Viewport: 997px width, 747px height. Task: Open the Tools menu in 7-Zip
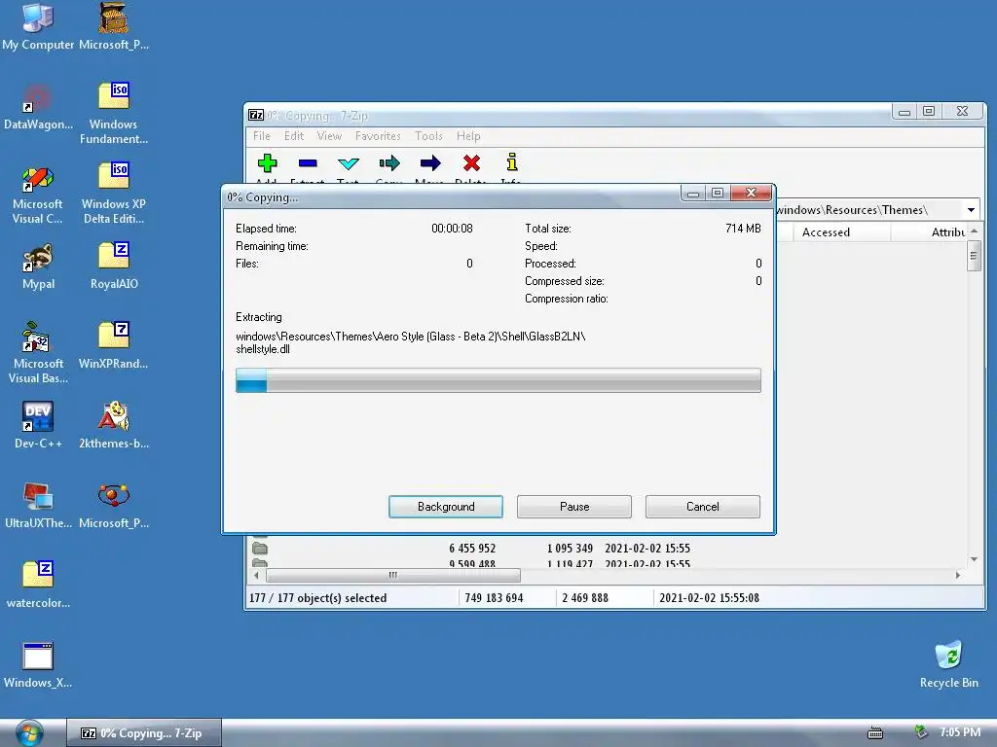point(428,136)
